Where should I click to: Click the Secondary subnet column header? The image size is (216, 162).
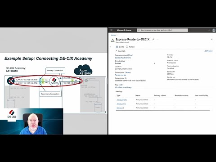(x=181, y=95)
